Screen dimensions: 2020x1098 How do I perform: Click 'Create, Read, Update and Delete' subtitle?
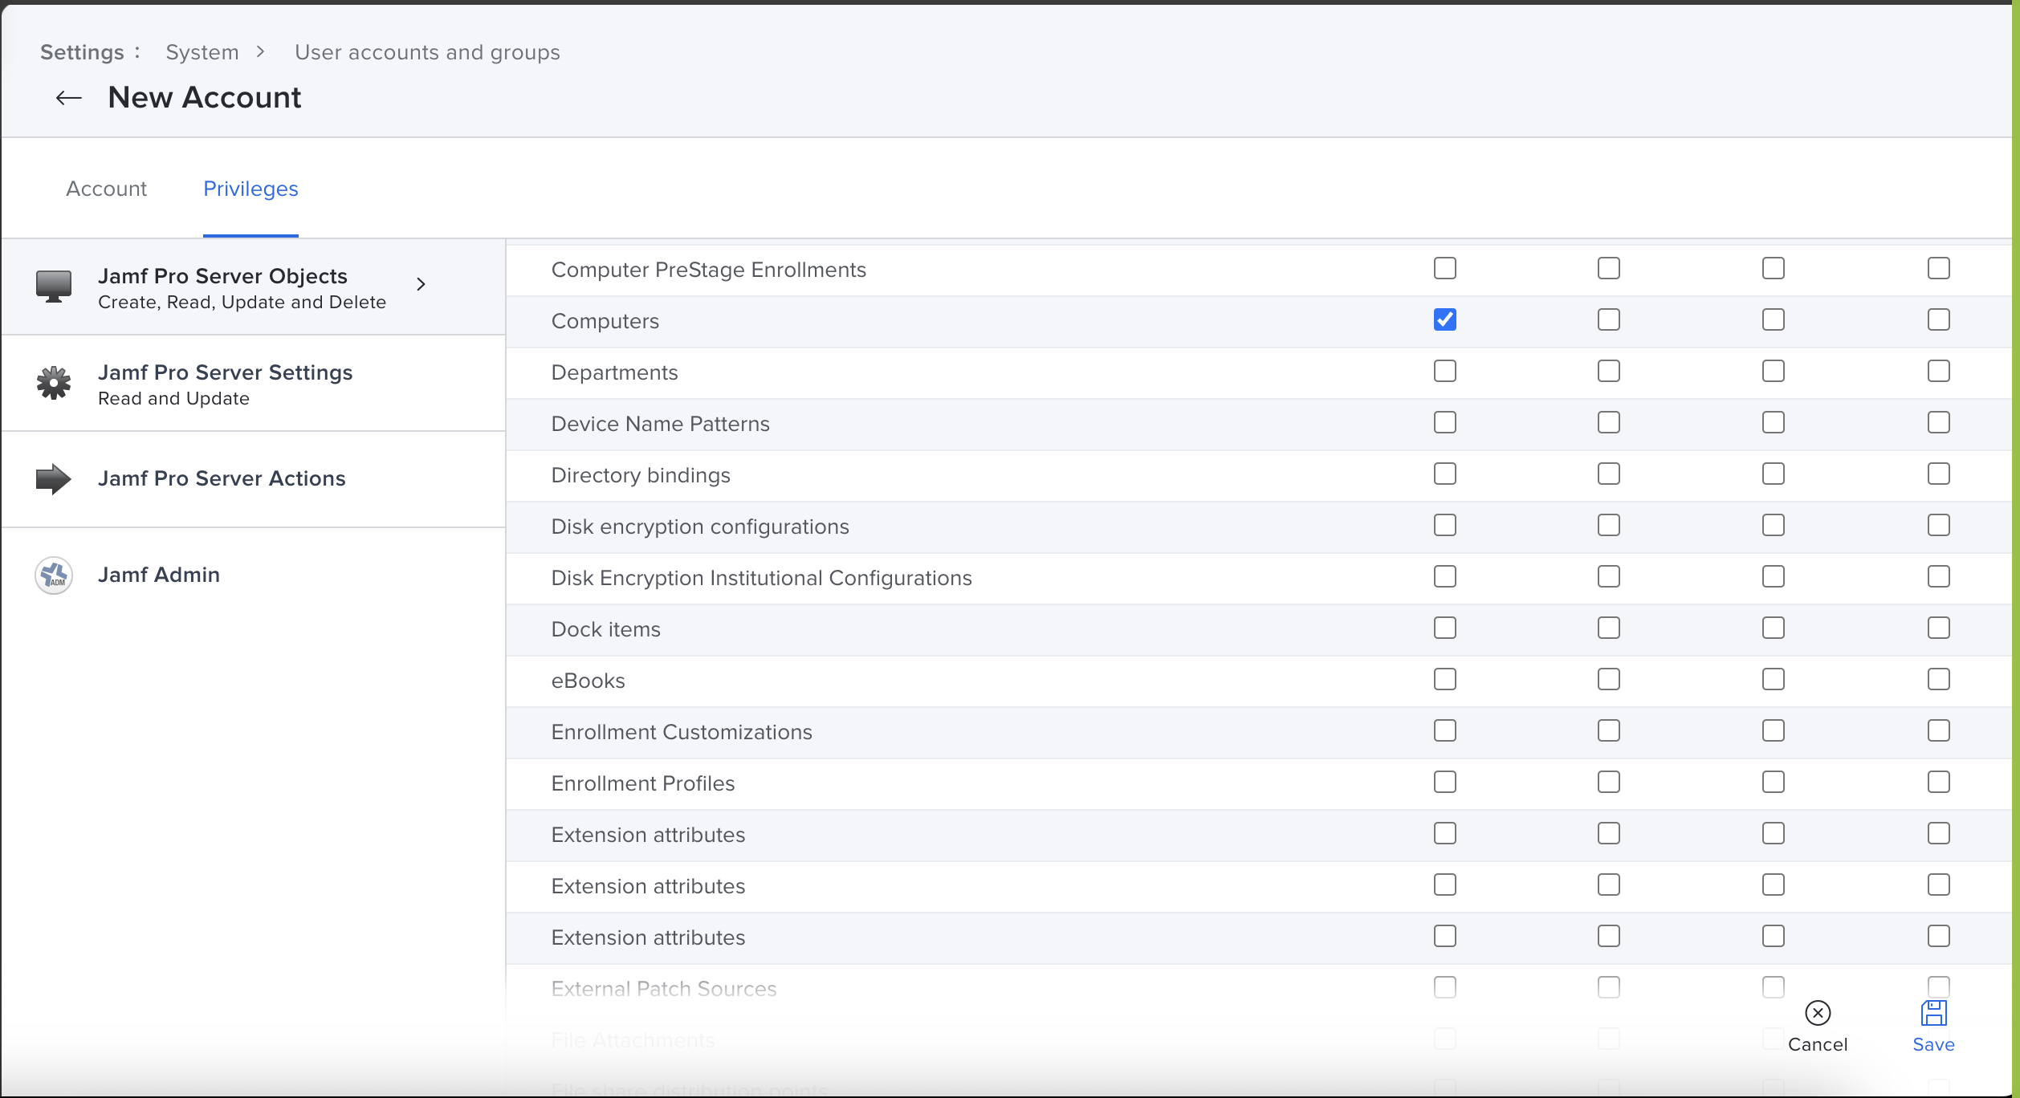pyautogui.click(x=242, y=303)
